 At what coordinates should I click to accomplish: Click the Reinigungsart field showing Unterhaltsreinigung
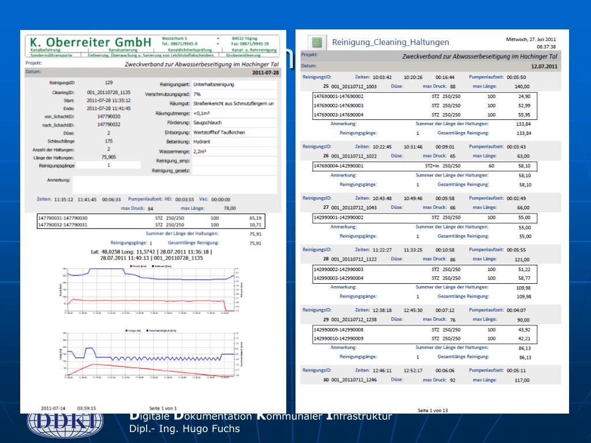[234, 84]
